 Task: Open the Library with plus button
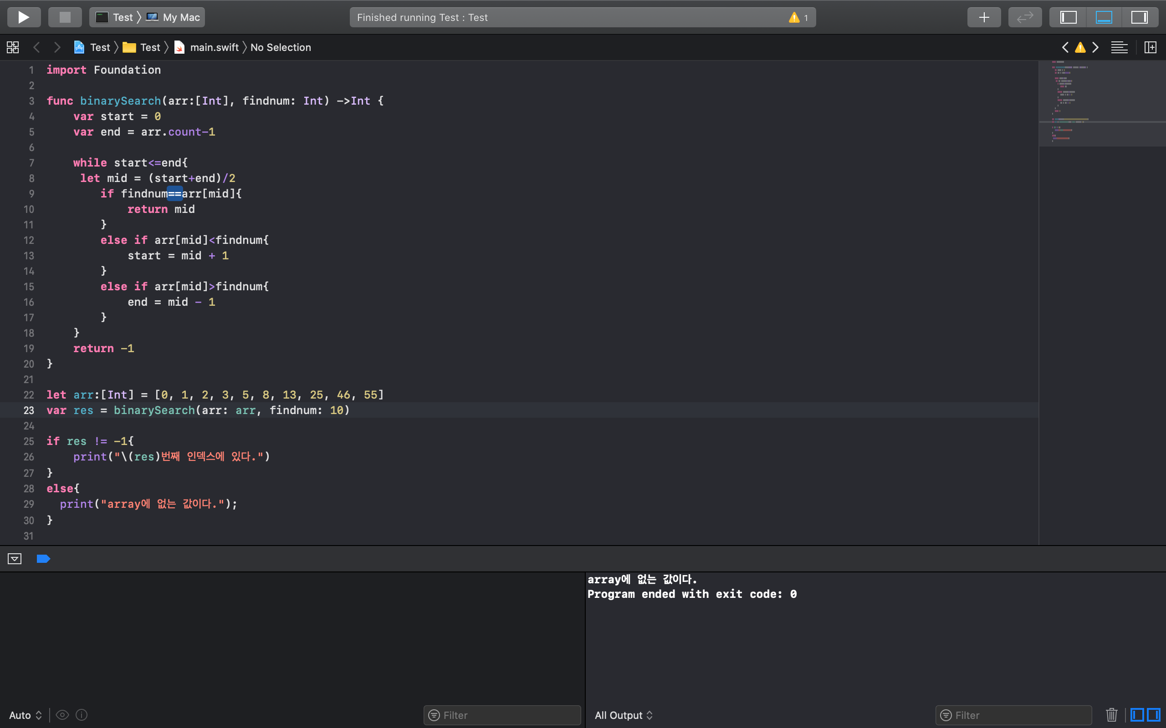984,17
